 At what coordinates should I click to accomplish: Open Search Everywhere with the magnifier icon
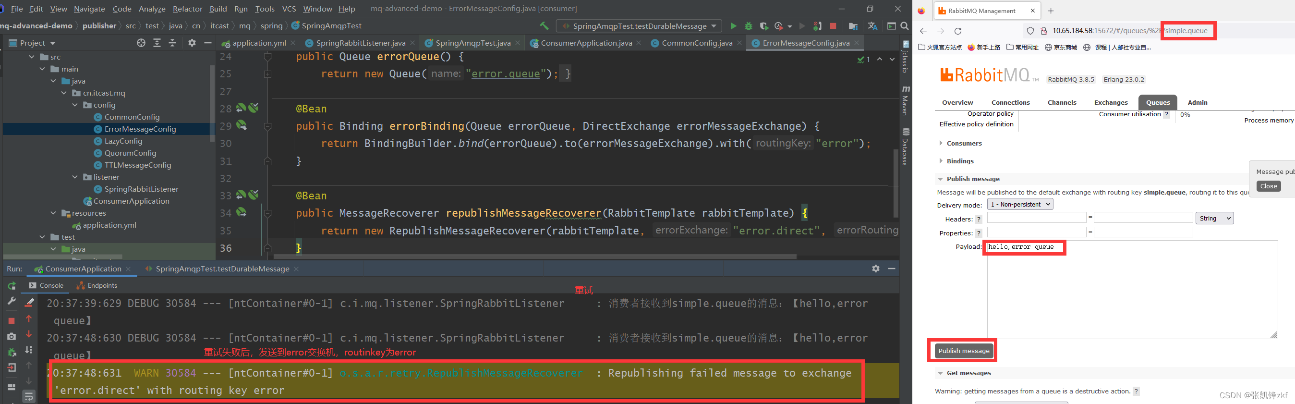click(905, 26)
